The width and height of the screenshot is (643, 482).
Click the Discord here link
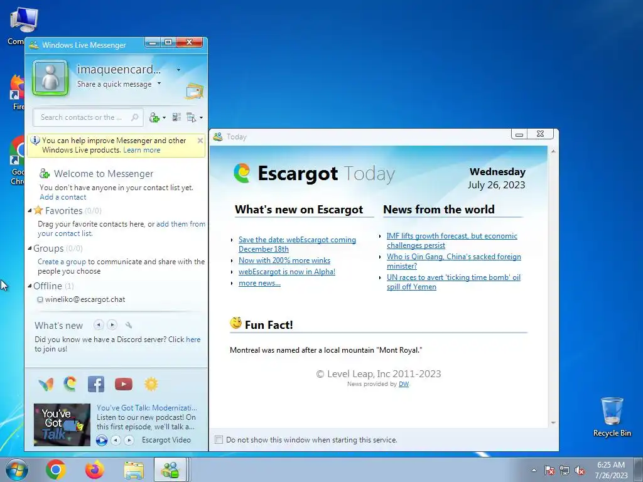point(193,340)
